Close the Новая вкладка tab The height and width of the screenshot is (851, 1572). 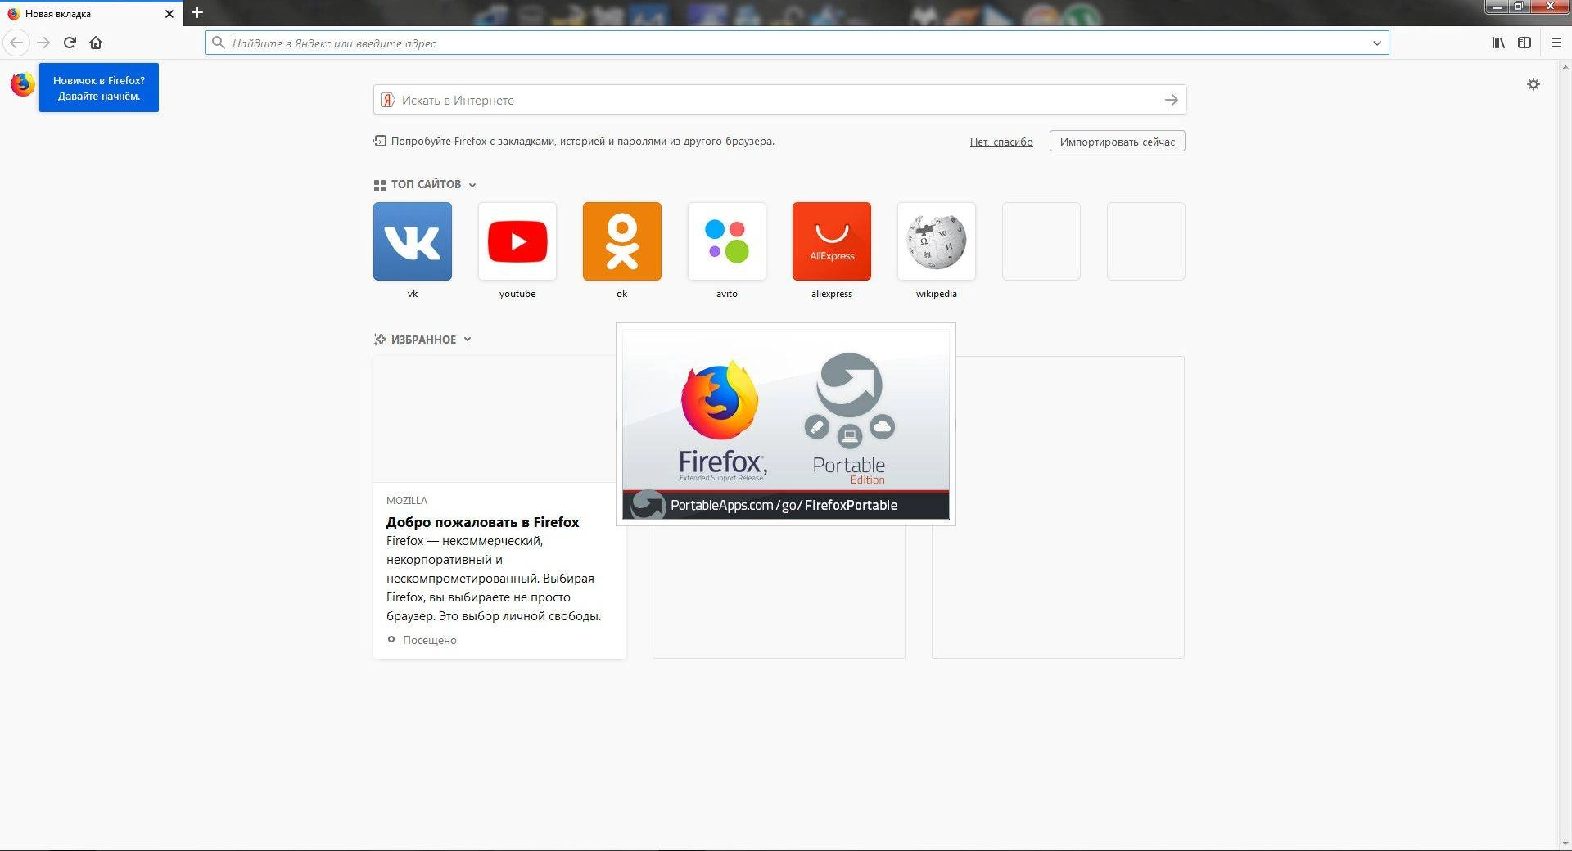[169, 14]
